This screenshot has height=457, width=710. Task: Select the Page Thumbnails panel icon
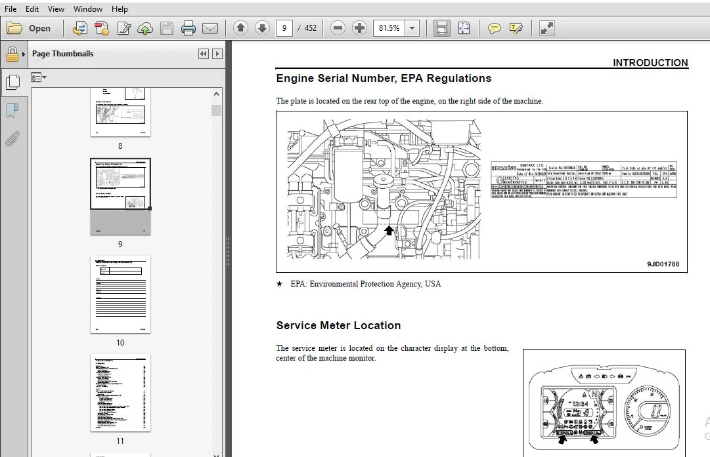pyautogui.click(x=13, y=82)
